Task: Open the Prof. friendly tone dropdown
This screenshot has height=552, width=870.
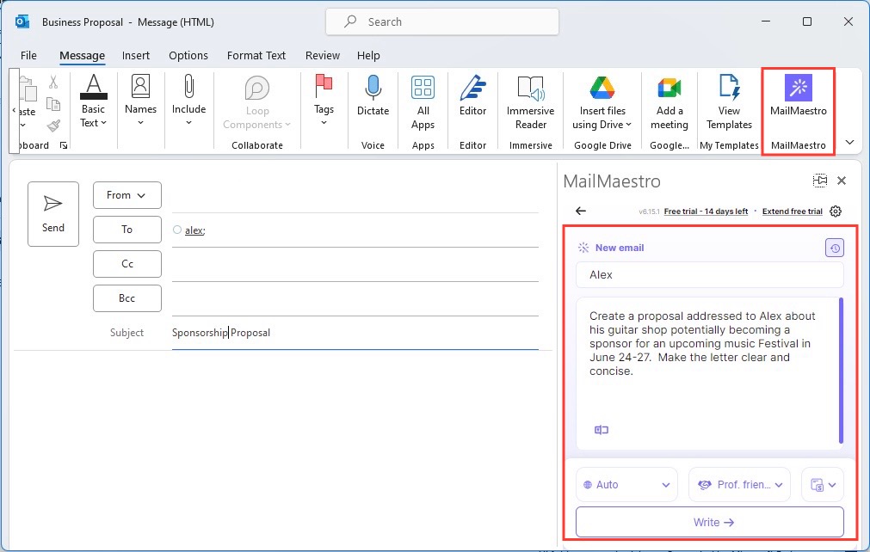Action: click(x=739, y=484)
